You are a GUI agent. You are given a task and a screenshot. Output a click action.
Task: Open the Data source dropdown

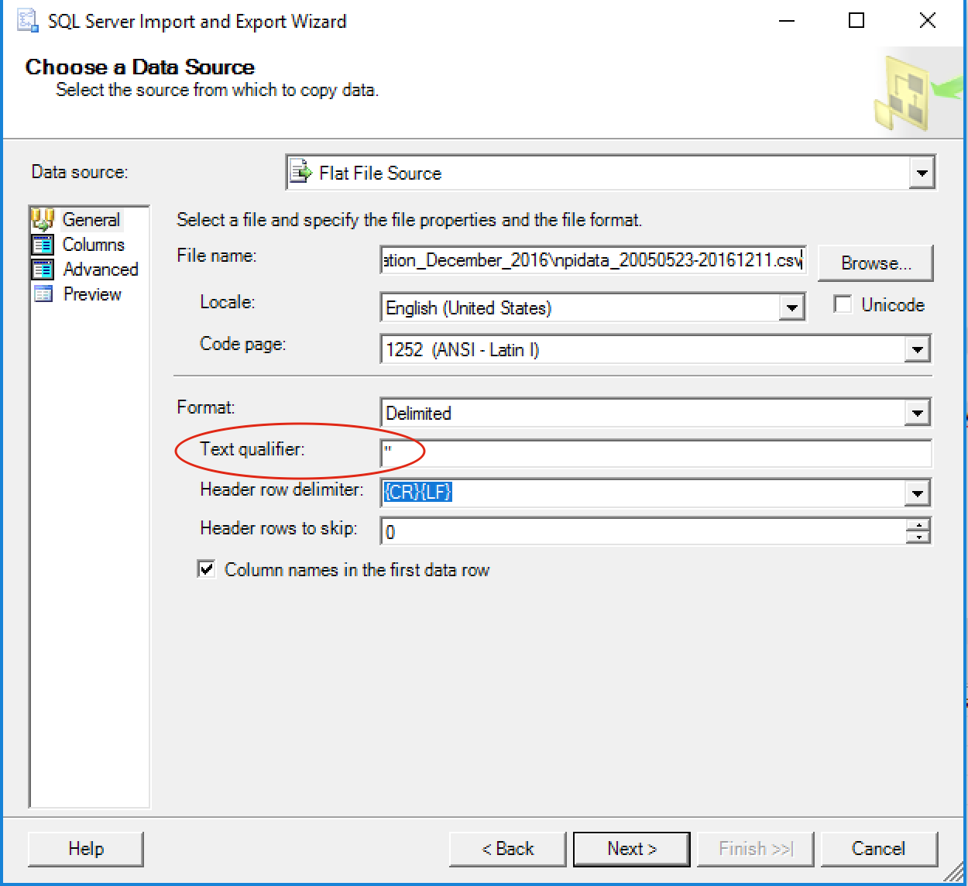(x=922, y=172)
